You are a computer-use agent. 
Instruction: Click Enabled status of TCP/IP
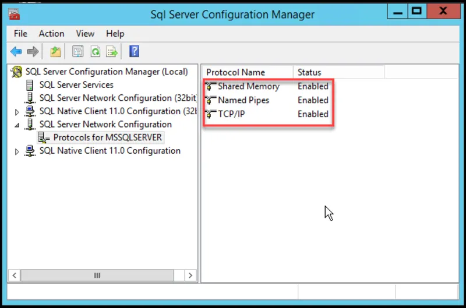coord(313,114)
